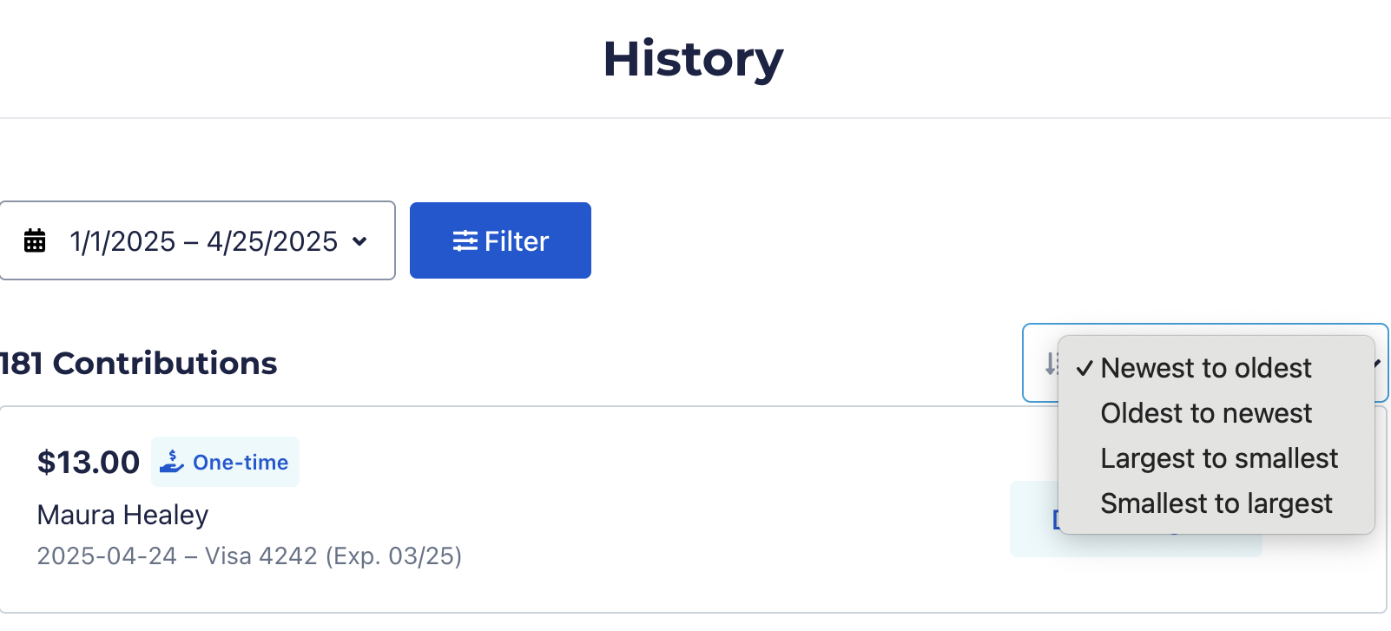Click the hand-with-dollar One-time icon
Viewport: 1391px width, 631px height.
(172, 462)
